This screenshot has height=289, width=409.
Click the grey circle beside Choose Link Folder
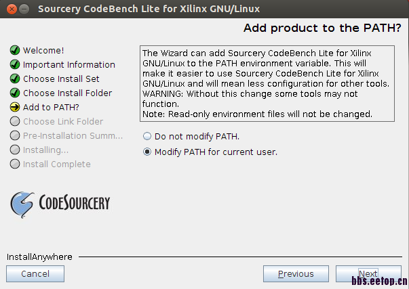click(x=14, y=122)
